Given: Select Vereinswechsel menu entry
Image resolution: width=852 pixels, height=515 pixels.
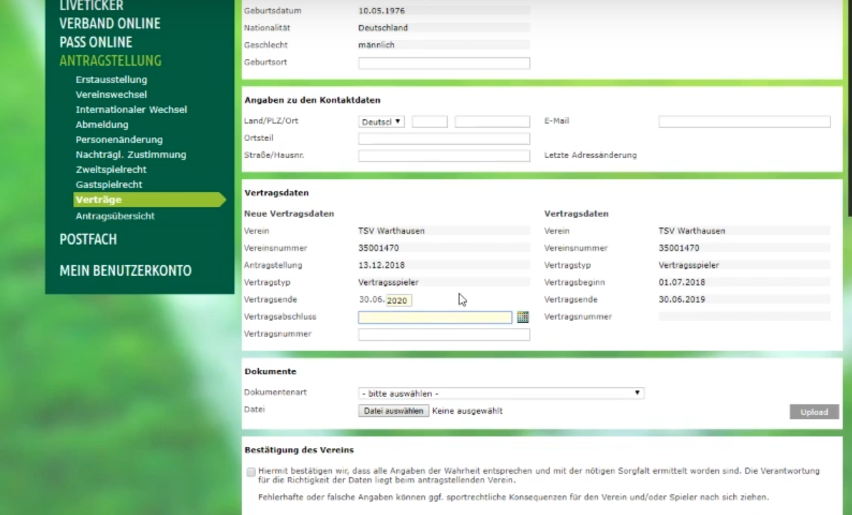Looking at the screenshot, I should click(x=112, y=94).
